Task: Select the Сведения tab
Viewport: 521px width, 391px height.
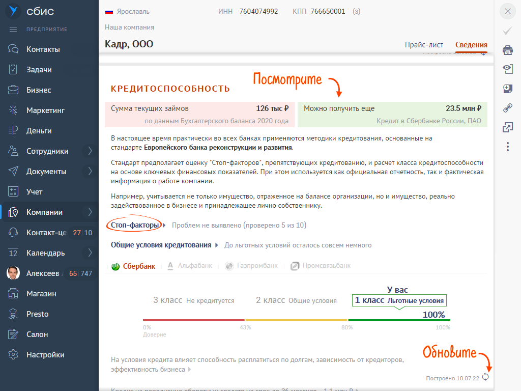Action: (x=471, y=45)
